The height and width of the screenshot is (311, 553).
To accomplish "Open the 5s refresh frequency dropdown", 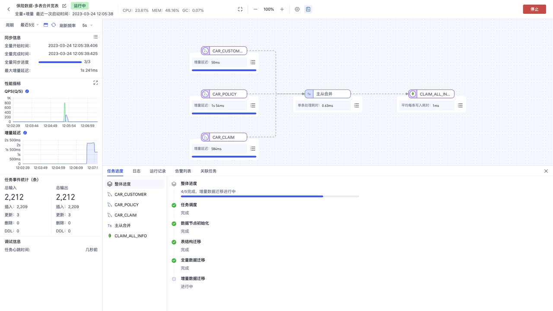I will pos(87,25).
